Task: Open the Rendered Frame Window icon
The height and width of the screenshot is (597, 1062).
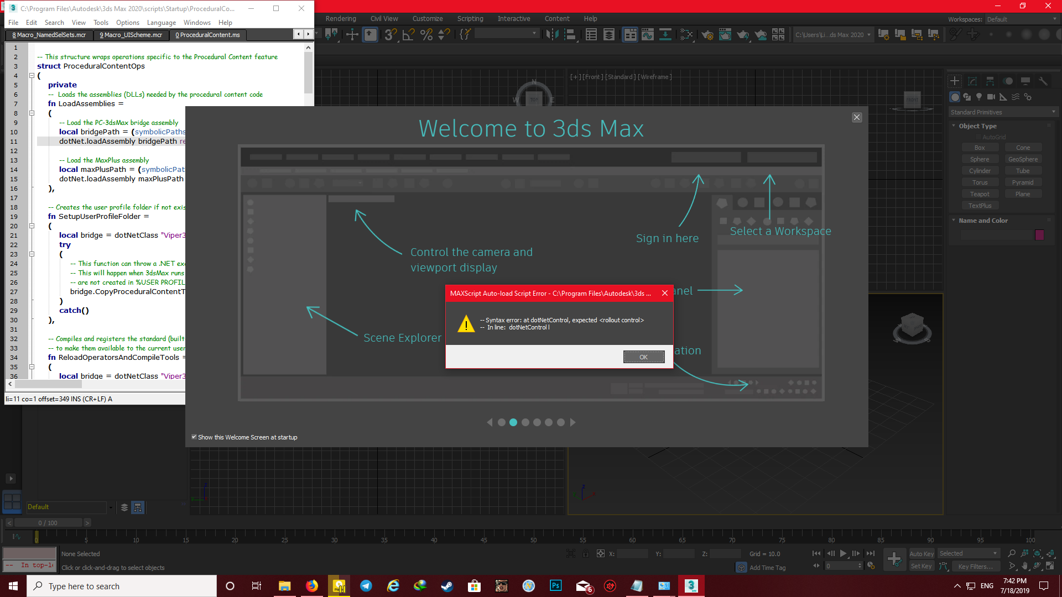Action: click(725, 35)
